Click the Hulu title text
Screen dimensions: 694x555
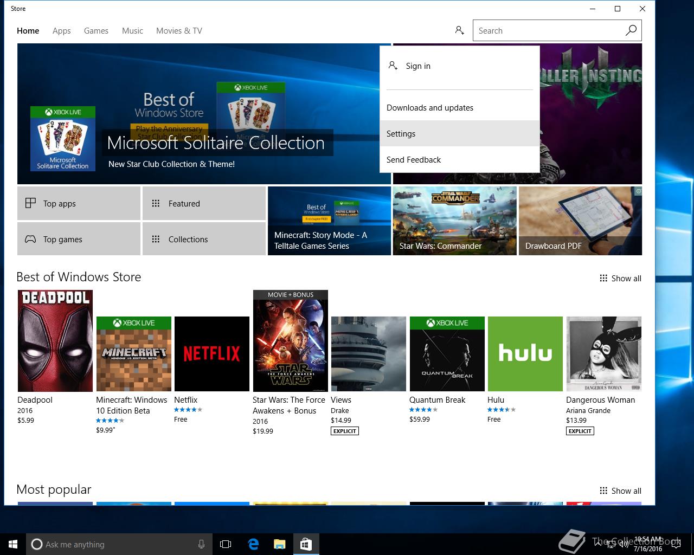pos(496,399)
